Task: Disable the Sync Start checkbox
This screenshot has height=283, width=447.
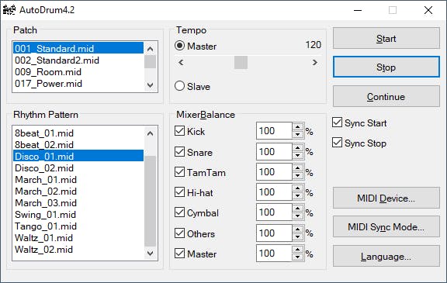Action: click(338, 123)
